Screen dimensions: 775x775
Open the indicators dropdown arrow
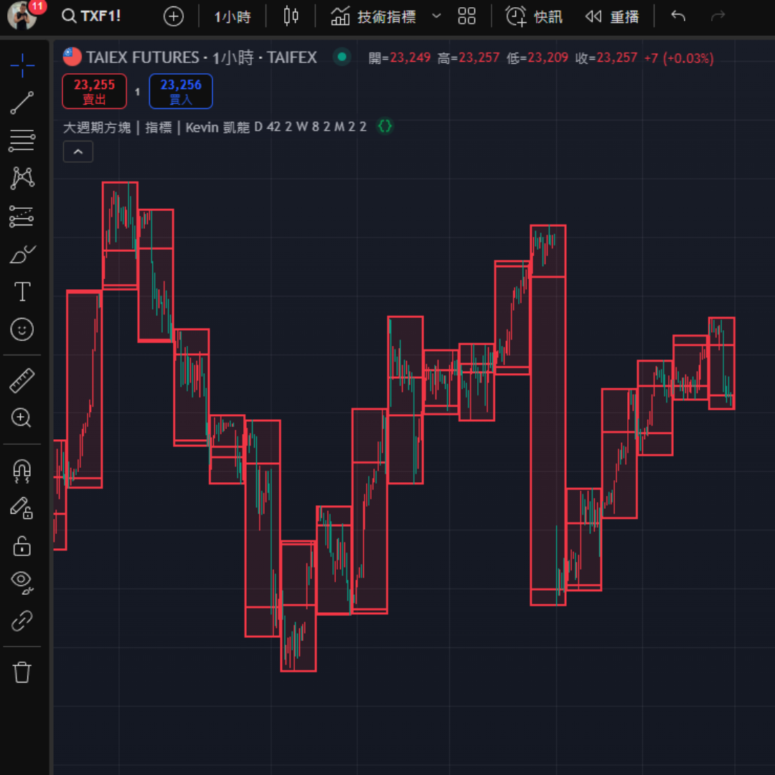click(436, 17)
